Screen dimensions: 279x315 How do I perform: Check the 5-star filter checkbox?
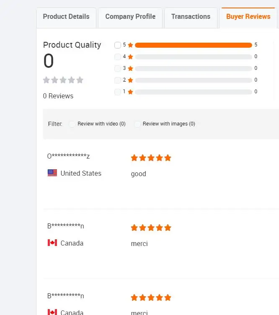pyautogui.click(x=118, y=45)
